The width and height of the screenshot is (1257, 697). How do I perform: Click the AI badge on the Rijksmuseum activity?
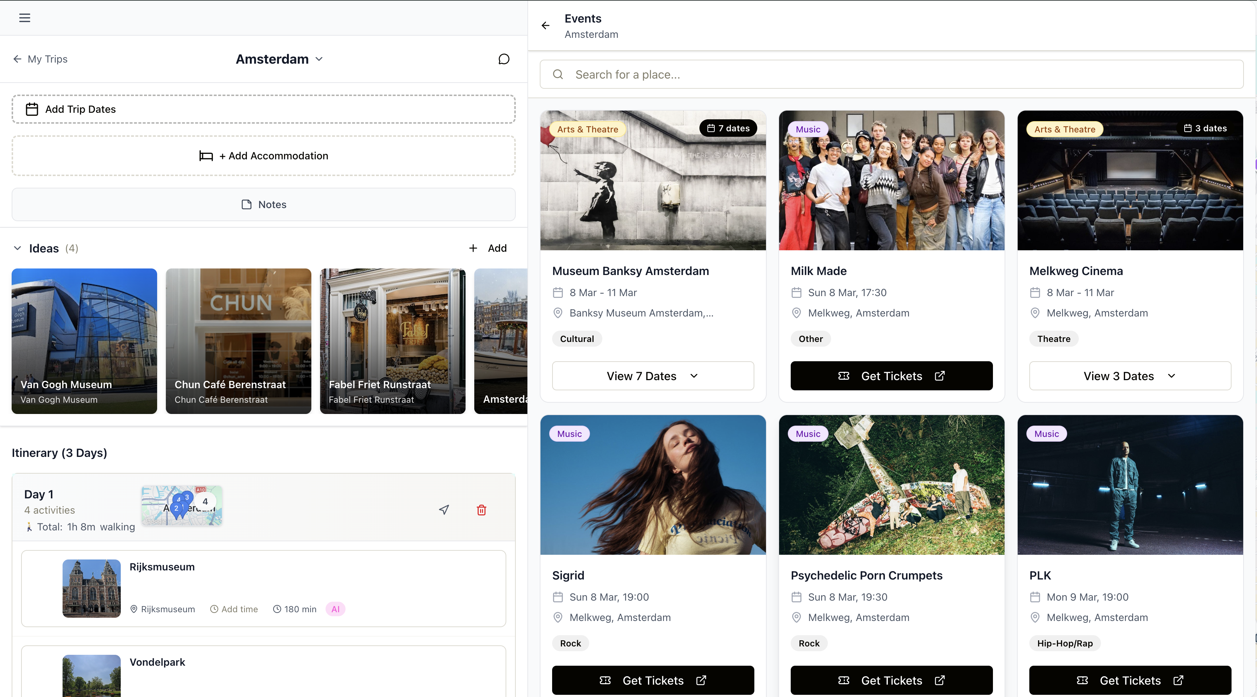pos(335,609)
